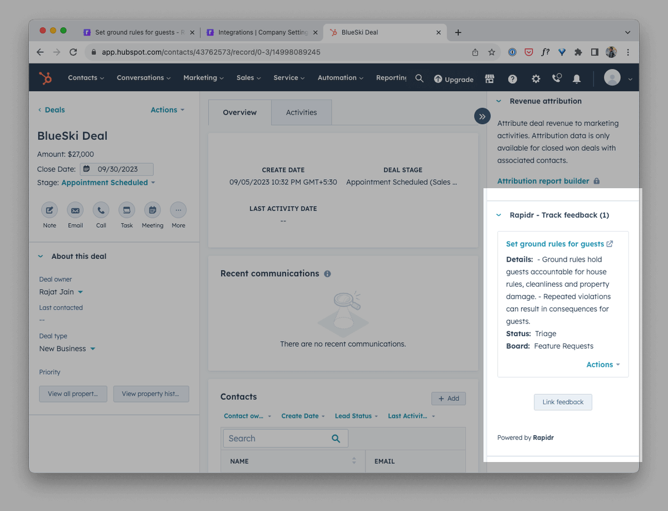Viewport: 668px width, 511px height.
Task: Go back to Deals list link
Action: (51, 110)
